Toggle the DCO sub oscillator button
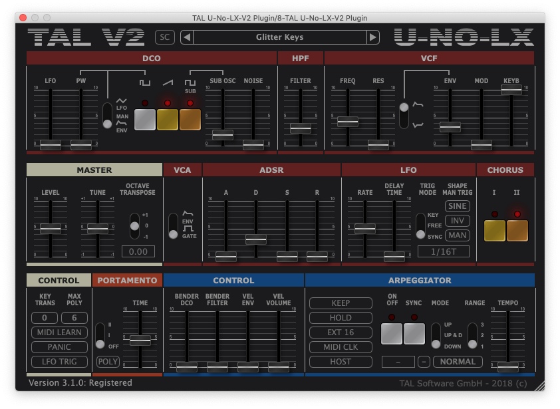The width and height of the screenshot is (560, 409). click(x=190, y=119)
